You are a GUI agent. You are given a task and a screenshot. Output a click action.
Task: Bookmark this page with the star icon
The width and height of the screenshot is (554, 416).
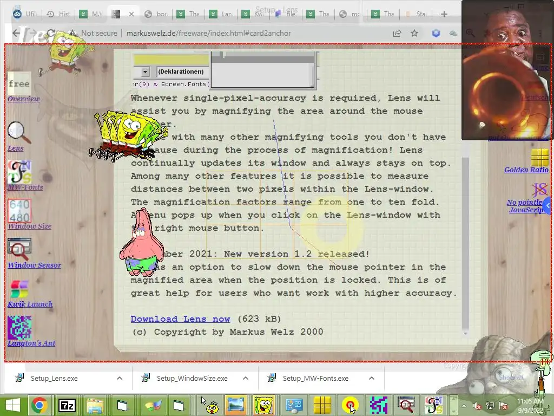414,33
